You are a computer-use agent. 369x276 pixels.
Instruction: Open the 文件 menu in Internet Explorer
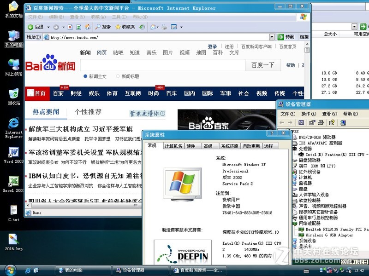(36, 17)
